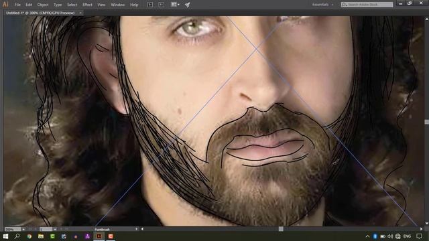
Task: Switch to the active Illustrator taskbar icon
Action: point(99,236)
